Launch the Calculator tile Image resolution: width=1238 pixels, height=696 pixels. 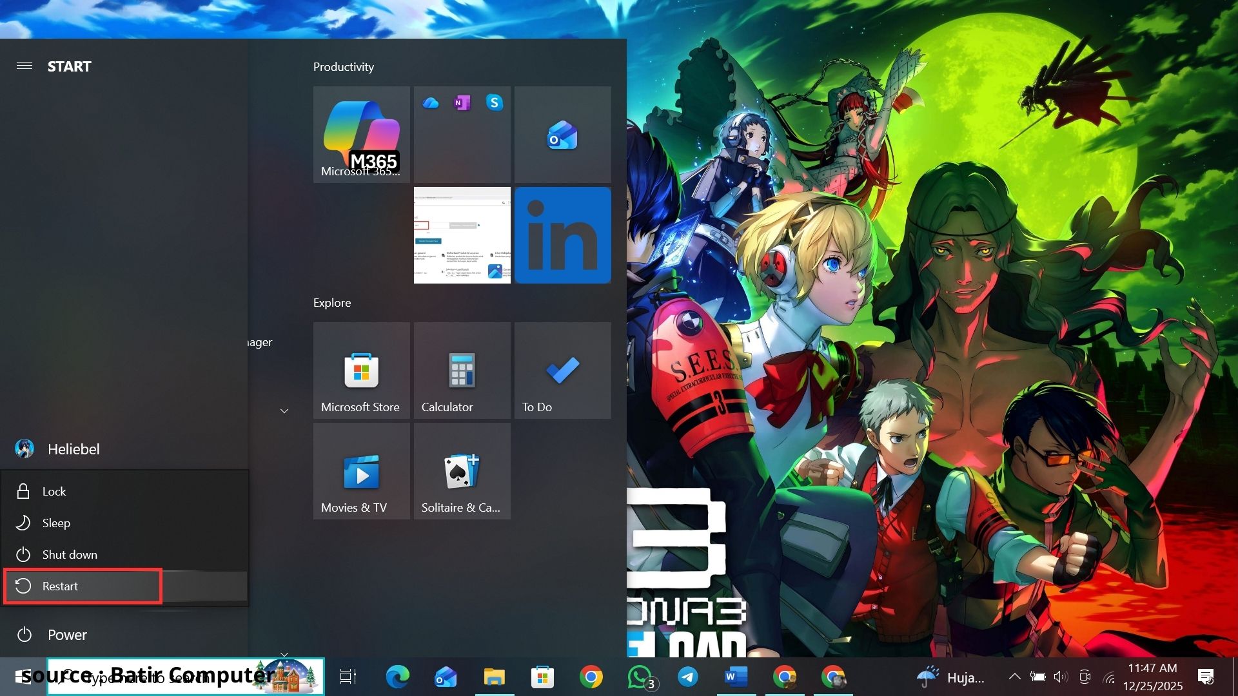pos(462,371)
